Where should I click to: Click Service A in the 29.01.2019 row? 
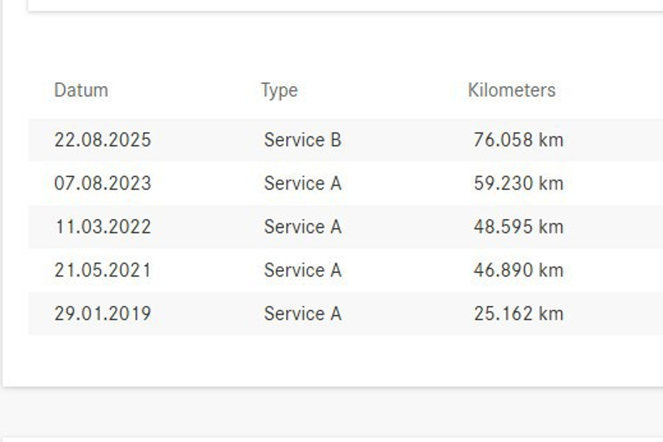pos(302,314)
